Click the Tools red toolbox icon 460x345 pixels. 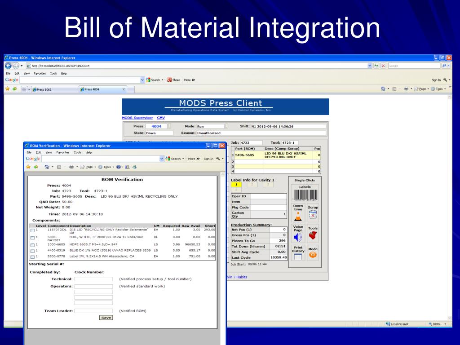tap(313, 235)
